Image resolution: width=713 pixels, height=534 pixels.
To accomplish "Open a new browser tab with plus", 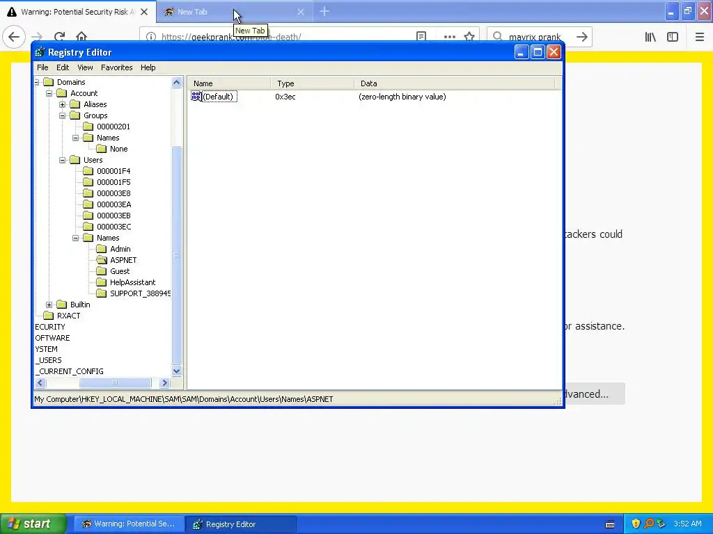I will tap(324, 12).
